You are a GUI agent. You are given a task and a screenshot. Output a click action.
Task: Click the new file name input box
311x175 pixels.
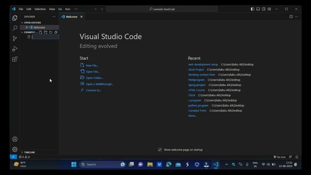tap(45, 37)
